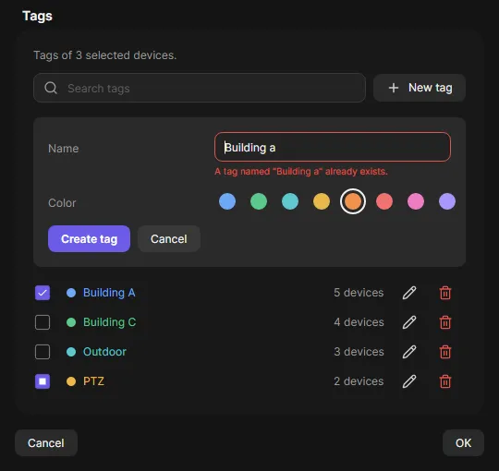This screenshot has width=499, height=471.
Task: Select the orange color swatch
Action: coord(353,201)
